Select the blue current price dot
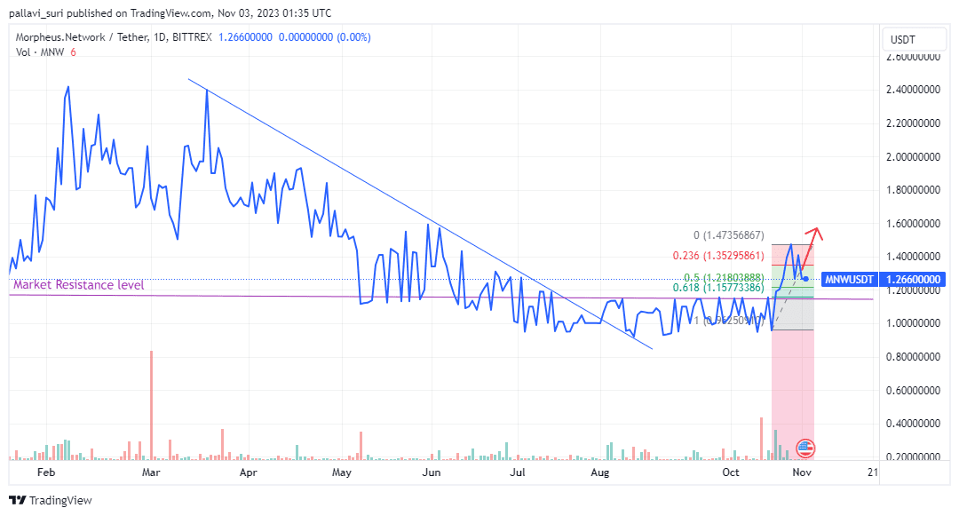The height and width of the screenshot is (516, 959). coord(805,279)
